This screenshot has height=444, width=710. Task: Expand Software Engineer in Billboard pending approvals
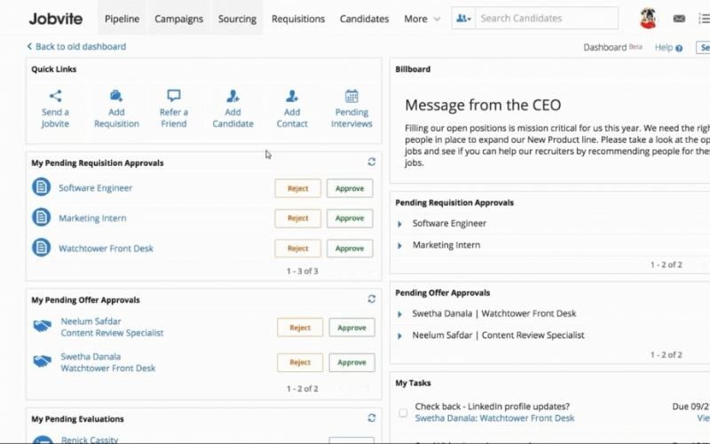coord(400,224)
